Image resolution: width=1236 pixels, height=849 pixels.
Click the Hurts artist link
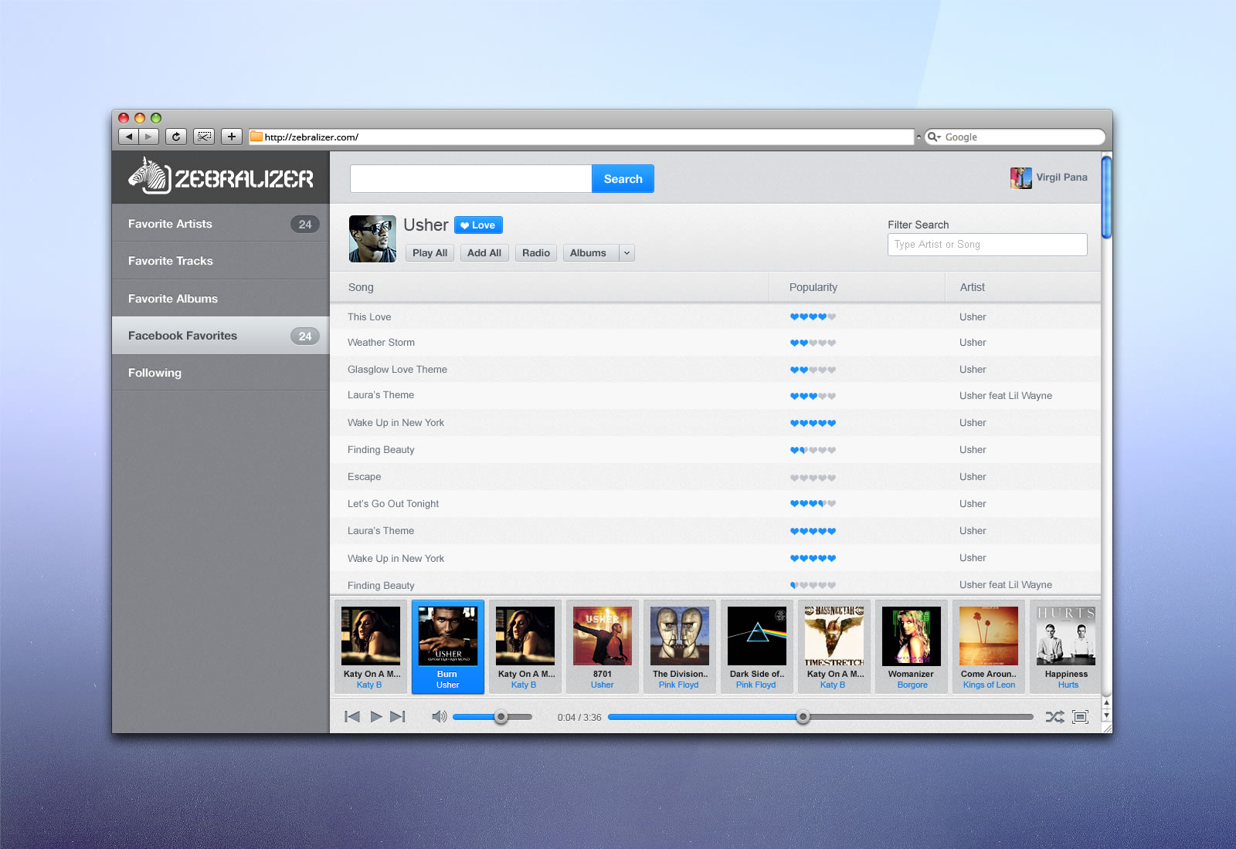[1068, 685]
